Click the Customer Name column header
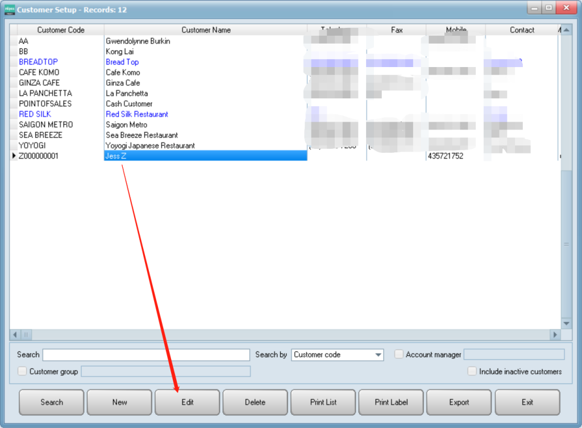Viewport: 582px width, 428px height. coord(206,30)
